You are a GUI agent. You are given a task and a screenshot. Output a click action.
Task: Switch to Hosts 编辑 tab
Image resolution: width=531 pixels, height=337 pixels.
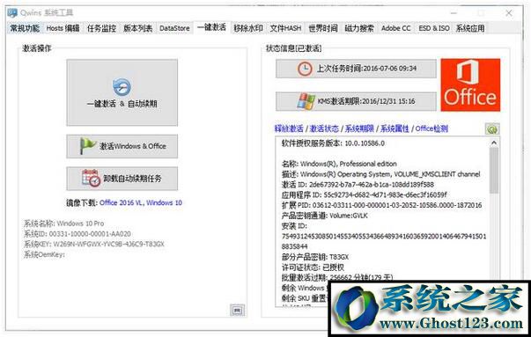pos(63,28)
